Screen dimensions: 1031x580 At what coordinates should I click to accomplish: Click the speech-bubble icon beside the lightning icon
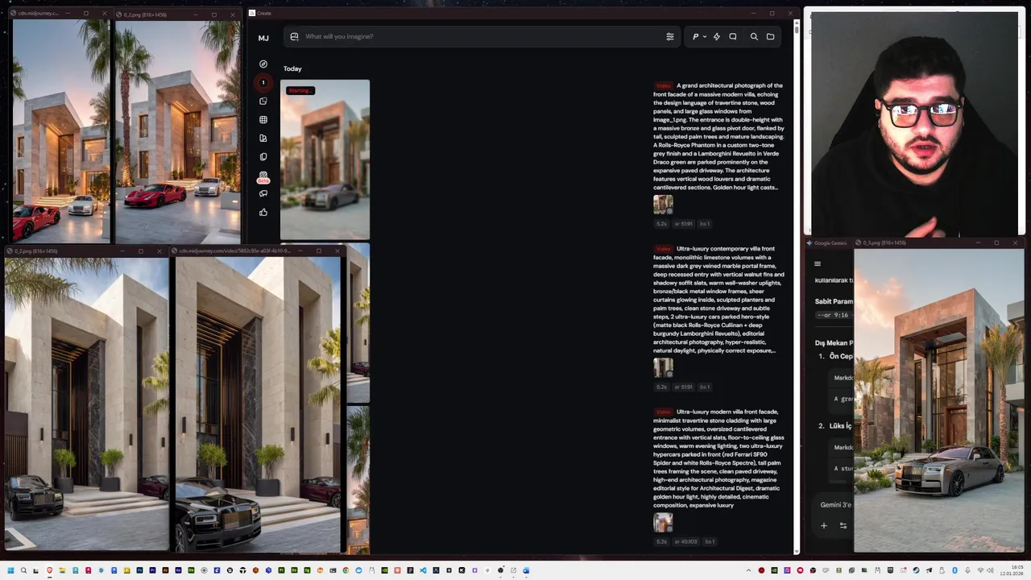pyautogui.click(x=733, y=36)
